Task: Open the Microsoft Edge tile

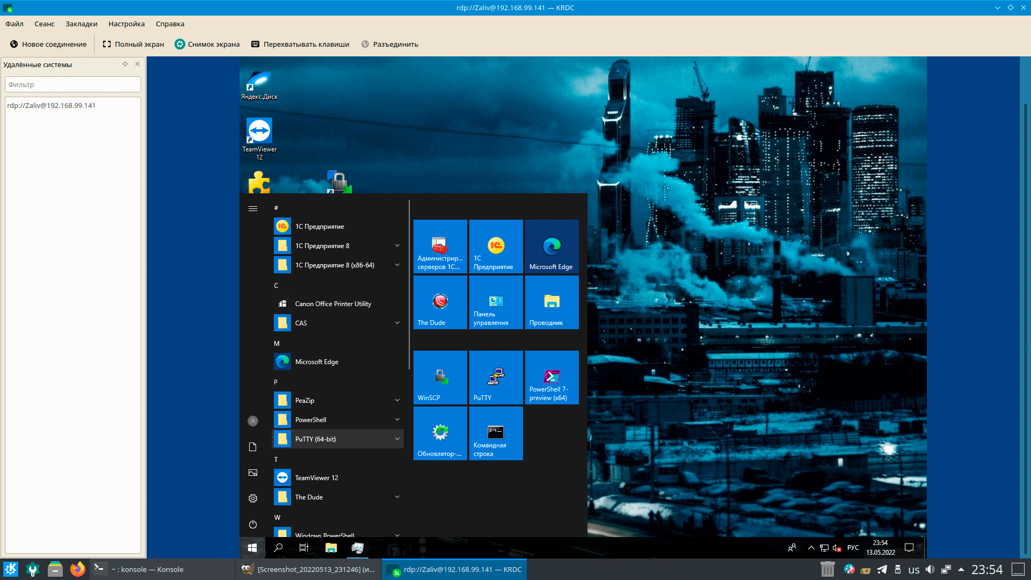Action: [551, 247]
